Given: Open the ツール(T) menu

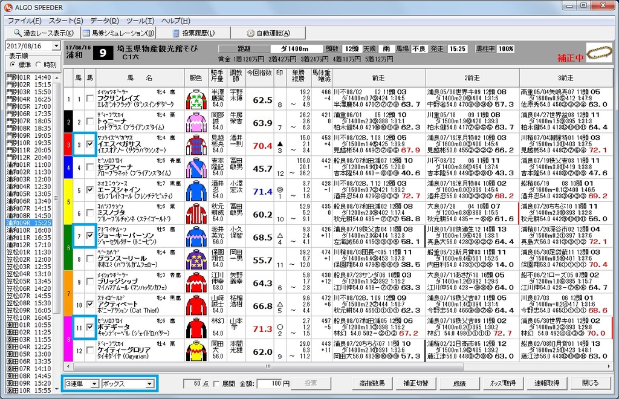Looking at the screenshot, I should pos(140,21).
